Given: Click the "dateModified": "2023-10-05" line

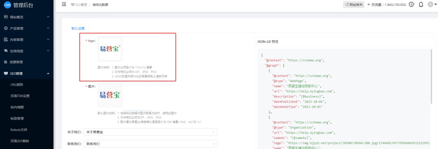Looking at the screenshot, I should pyautogui.click(x=298, y=107).
